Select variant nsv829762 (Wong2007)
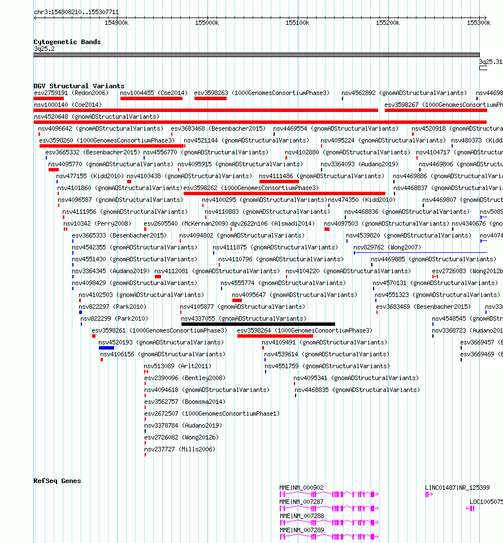 click(387, 247)
